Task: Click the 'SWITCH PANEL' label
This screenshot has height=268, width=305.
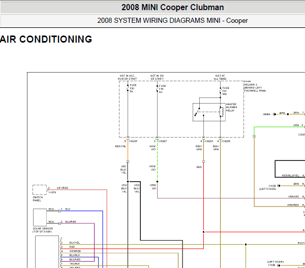Action: (38, 199)
